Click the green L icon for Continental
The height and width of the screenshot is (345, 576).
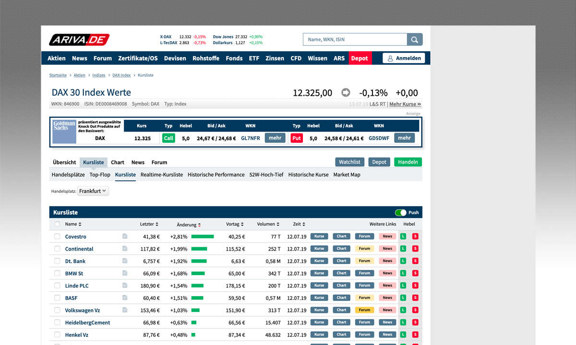[x=403, y=249]
